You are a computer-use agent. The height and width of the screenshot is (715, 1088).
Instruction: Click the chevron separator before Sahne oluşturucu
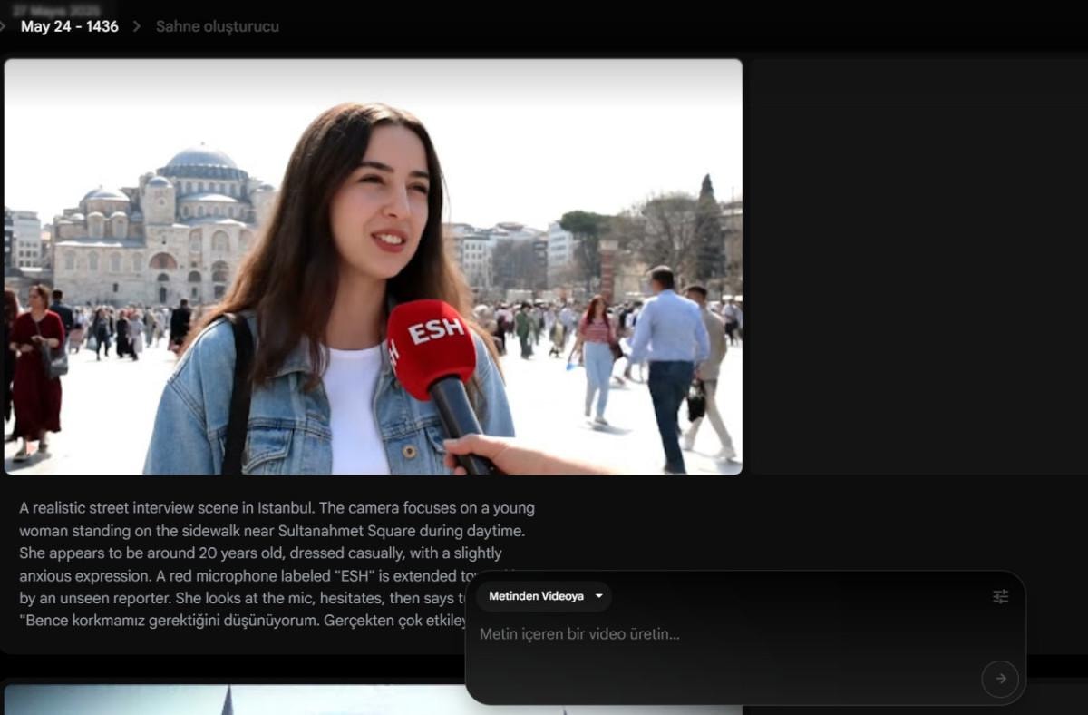(137, 26)
